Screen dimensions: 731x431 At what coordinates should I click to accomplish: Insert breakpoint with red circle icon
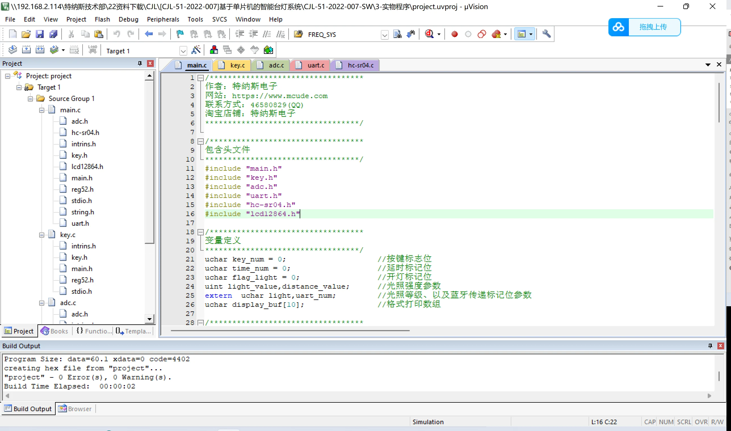tap(455, 34)
